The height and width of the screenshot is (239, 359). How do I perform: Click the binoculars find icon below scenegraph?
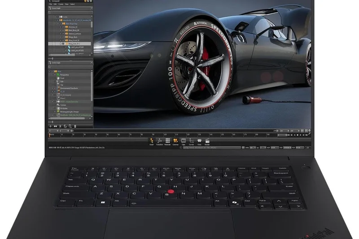pyautogui.click(x=55, y=126)
